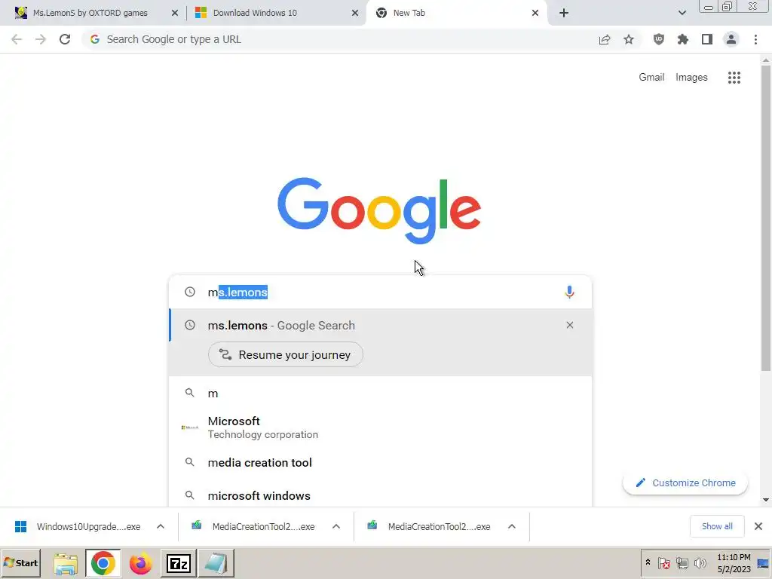772x579 pixels.
Task: Expand options for Windows10Upgrade download
Action: coord(161,527)
